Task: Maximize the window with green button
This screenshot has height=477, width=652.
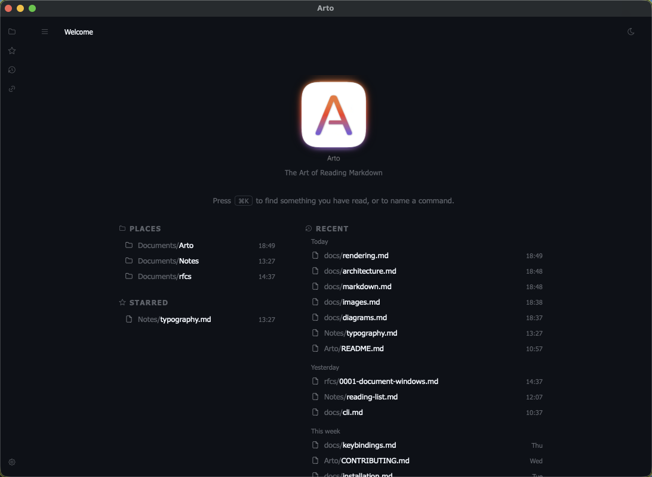Action: coord(32,8)
